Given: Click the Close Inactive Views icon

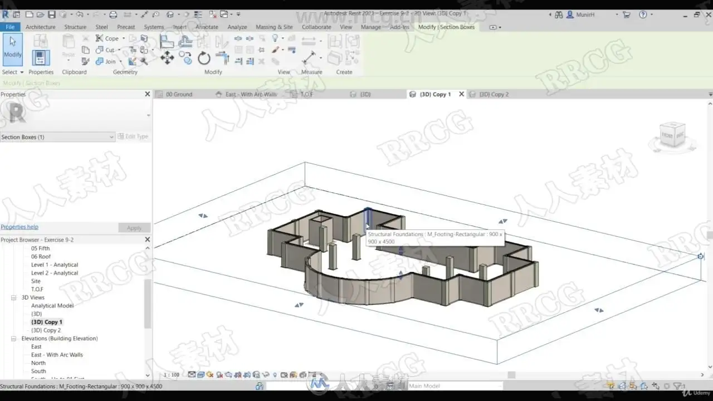Looking at the screenshot, I should [212, 14].
